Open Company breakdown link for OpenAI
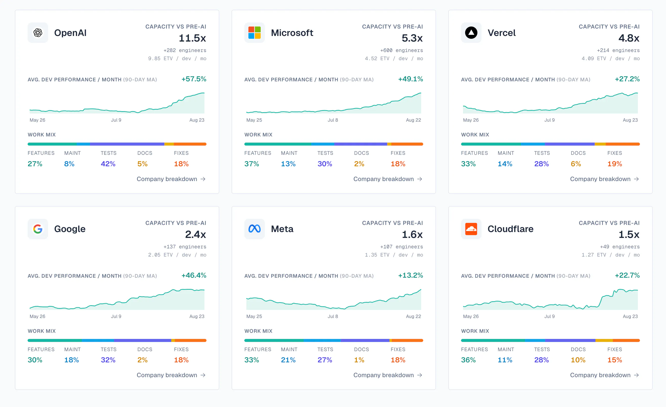The image size is (666, 407). 171,179
